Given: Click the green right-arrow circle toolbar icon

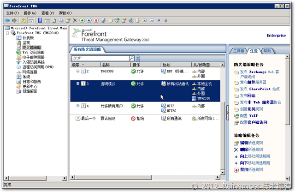Looking at the screenshot, I should tap(82, 20).
